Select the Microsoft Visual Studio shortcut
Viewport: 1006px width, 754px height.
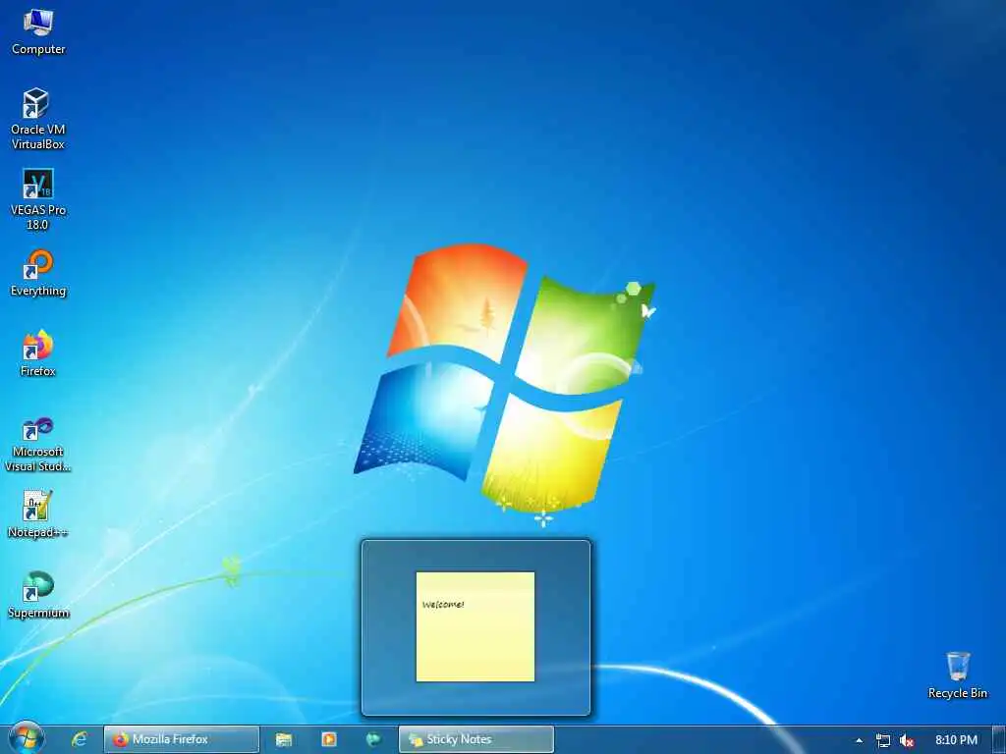pyautogui.click(x=38, y=445)
